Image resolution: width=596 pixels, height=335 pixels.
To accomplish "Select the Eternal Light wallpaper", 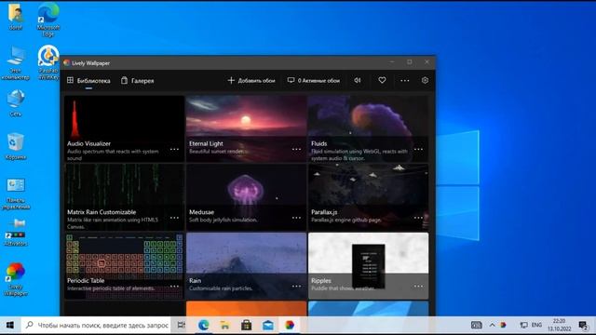I will tap(246, 128).
